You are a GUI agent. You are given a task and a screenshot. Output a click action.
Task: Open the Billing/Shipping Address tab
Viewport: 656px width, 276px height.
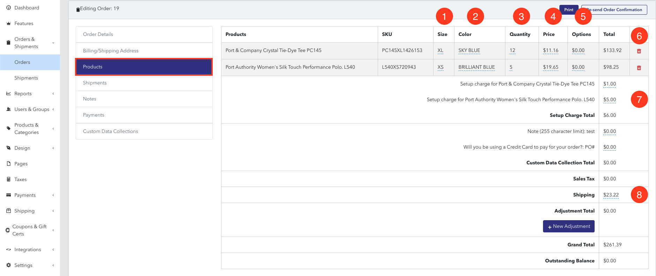pos(144,51)
